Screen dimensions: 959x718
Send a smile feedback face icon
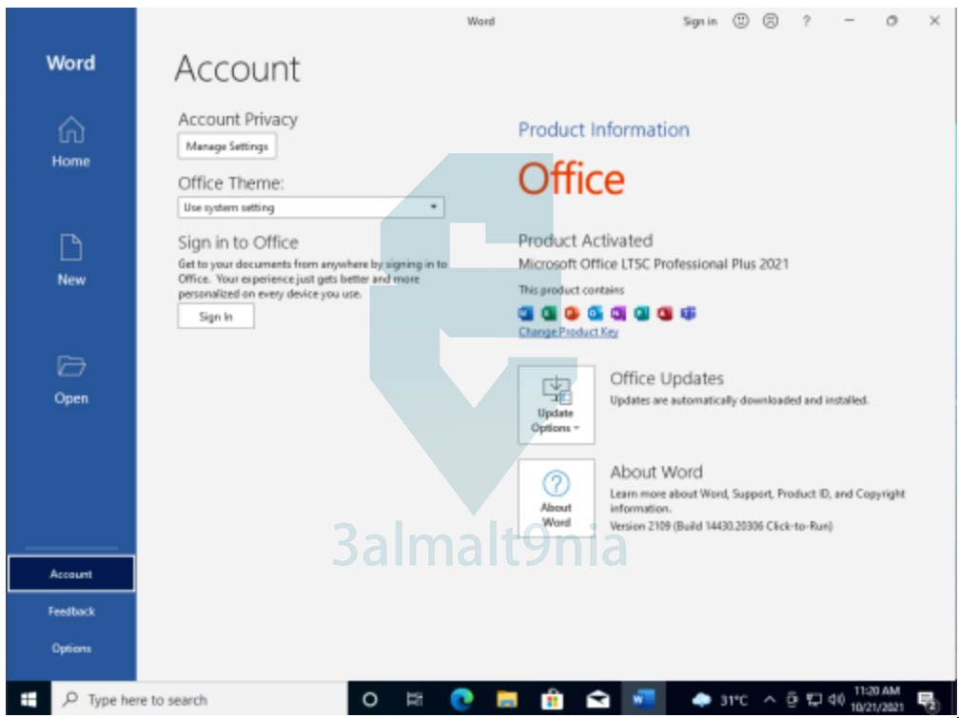pyautogui.click(x=740, y=22)
